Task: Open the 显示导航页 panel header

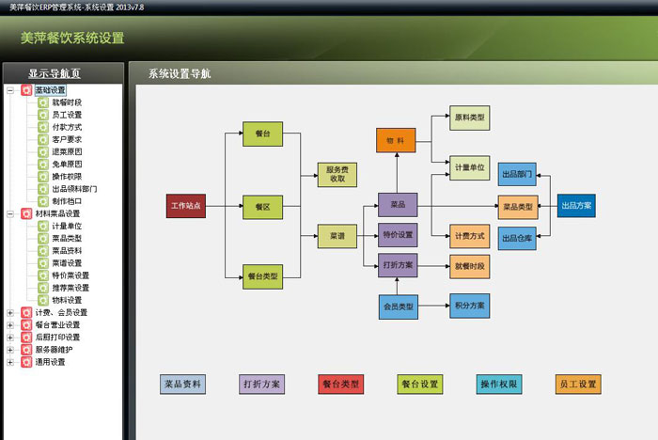Action: point(62,73)
